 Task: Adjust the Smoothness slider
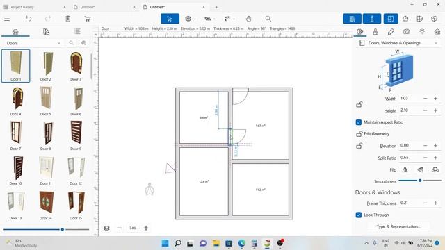(420, 181)
